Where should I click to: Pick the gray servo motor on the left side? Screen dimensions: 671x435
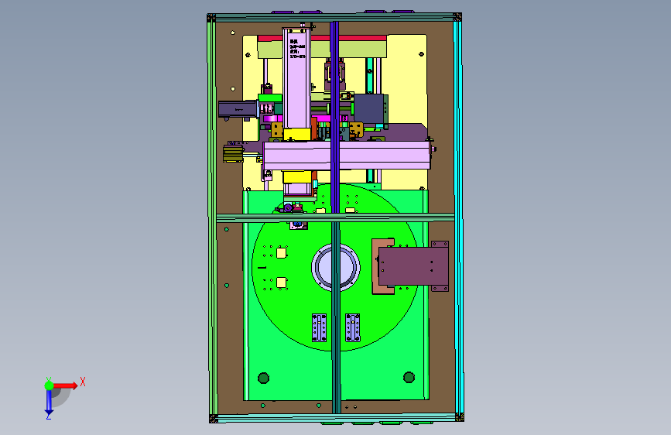pyautogui.click(x=238, y=109)
